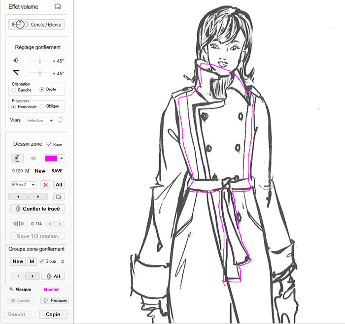
Task: Open the Mémo 2 dropdown
Action: [24, 185]
